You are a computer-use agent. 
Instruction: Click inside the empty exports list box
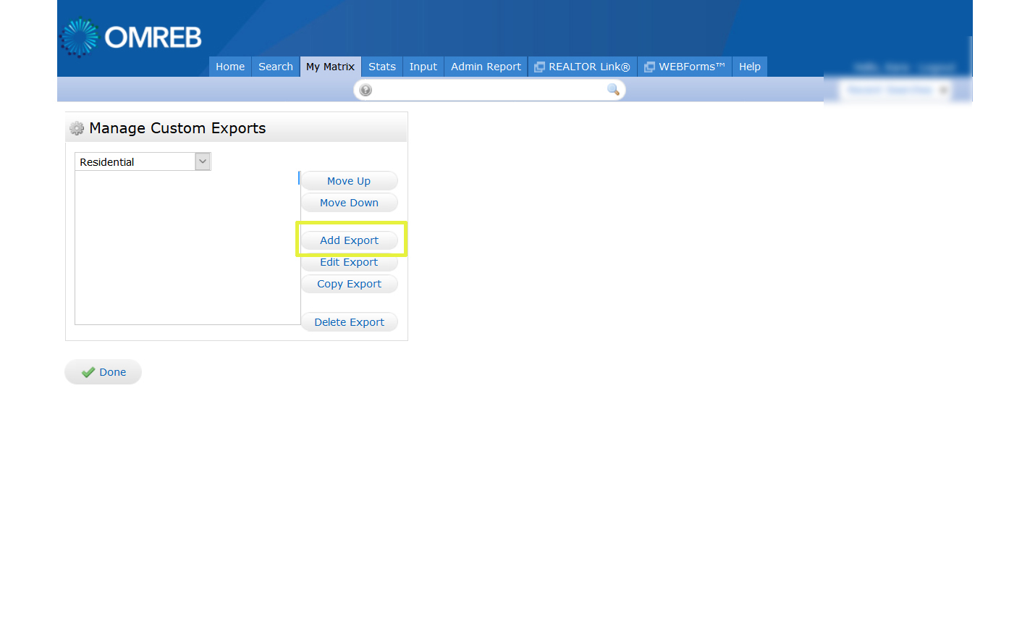(x=187, y=248)
